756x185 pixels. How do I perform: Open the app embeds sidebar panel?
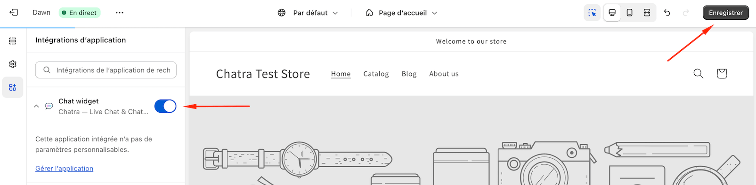(x=13, y=87)
